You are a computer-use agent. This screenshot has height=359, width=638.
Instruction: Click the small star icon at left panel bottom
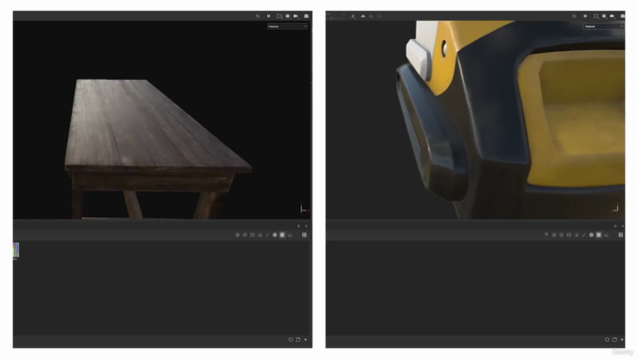point(306,339)
